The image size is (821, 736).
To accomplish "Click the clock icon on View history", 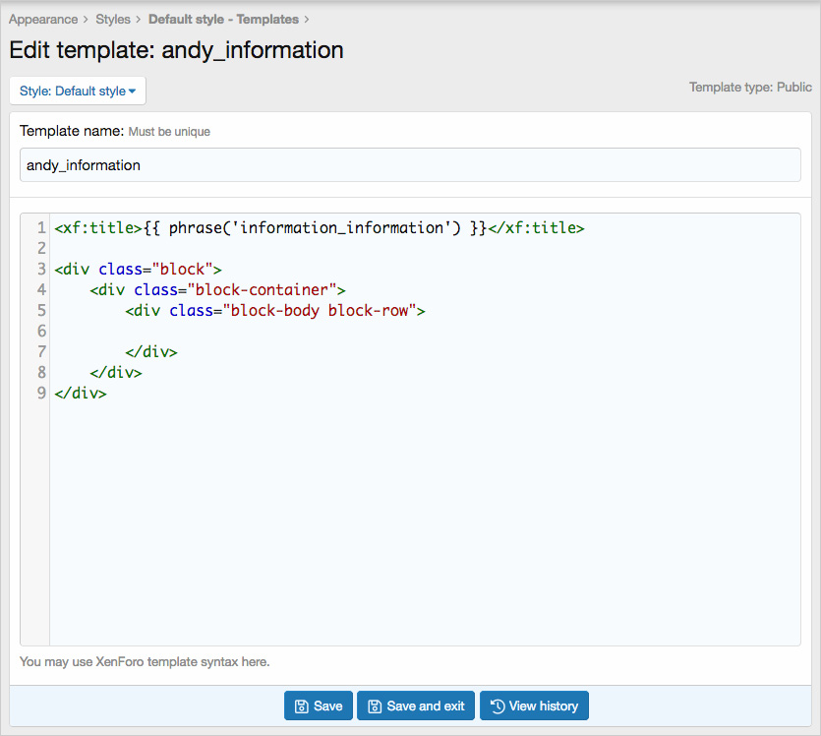I will tap(498, 706).
